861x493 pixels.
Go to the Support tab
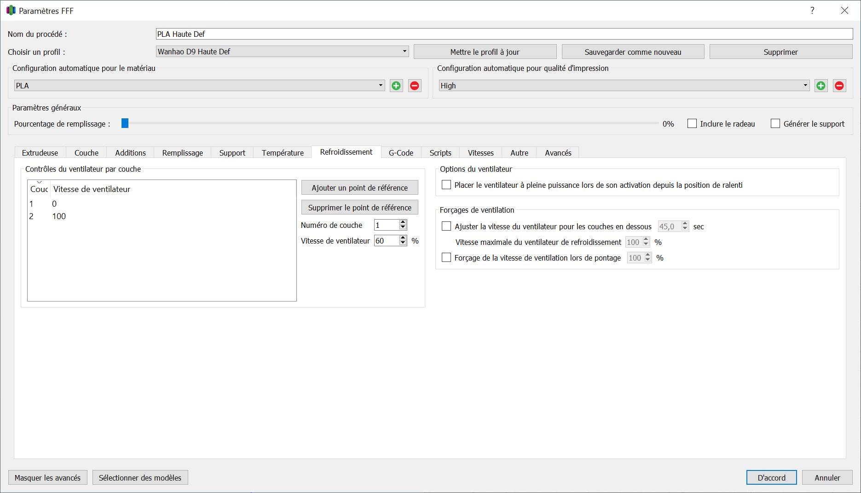(232, 153)
